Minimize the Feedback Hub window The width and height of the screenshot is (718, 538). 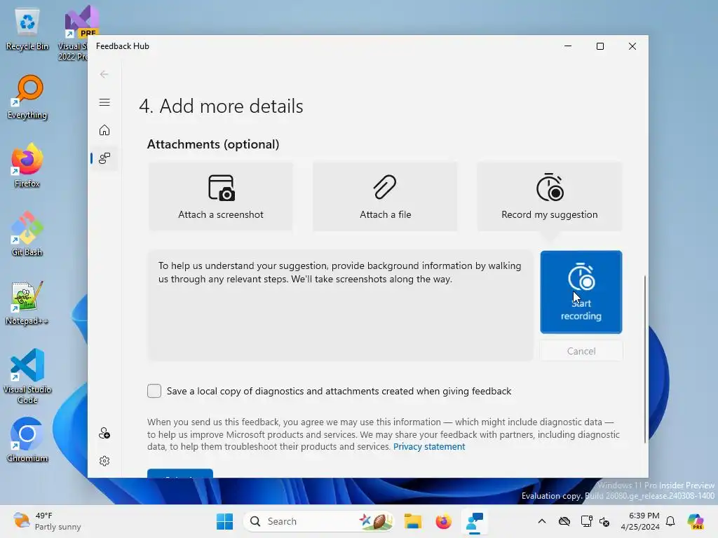pyautogui.click(x=568, y=46)
